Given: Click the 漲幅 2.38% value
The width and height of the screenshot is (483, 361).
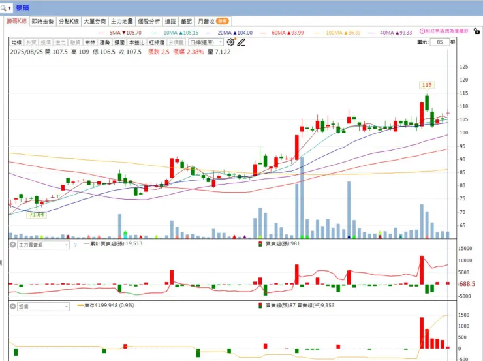Looking at the screenshot, I should point(189,52).
